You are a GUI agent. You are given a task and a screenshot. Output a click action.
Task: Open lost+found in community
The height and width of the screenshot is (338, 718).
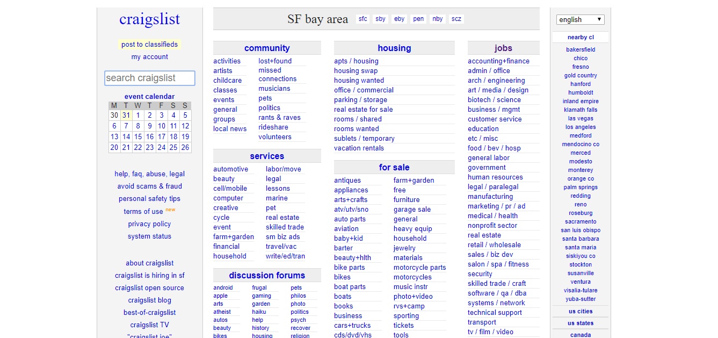tap(275, 61)
